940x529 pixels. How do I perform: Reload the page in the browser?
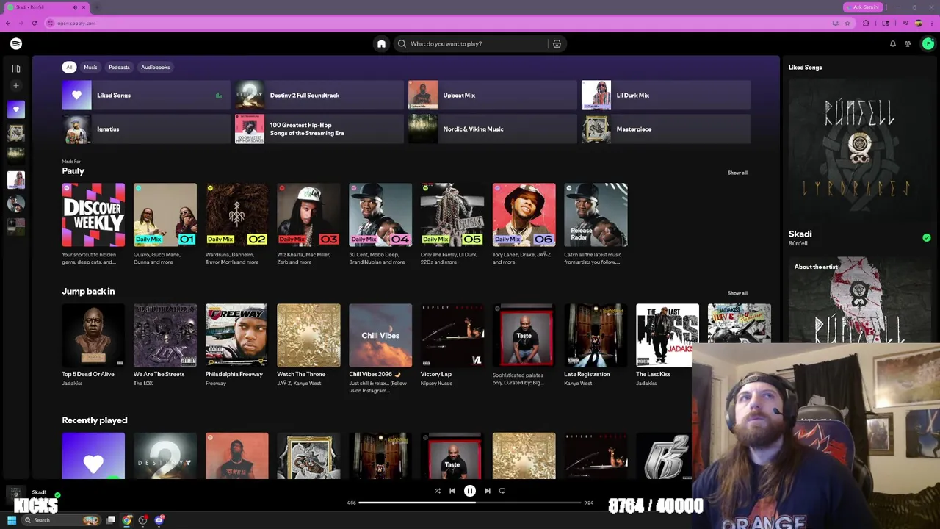pos(34,24)
